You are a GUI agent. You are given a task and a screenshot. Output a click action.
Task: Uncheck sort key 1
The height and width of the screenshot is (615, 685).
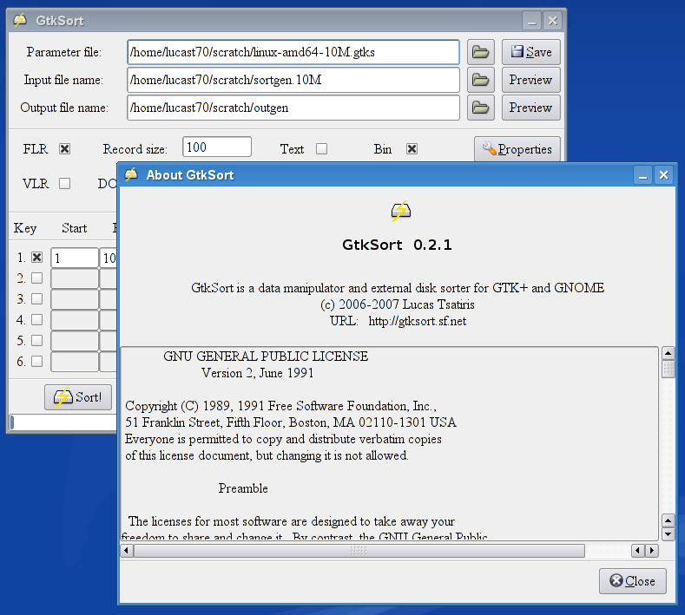point(36,258)
